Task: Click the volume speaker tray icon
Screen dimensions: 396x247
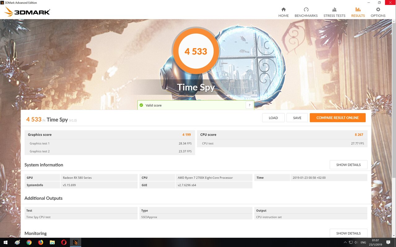Action: 356,242
